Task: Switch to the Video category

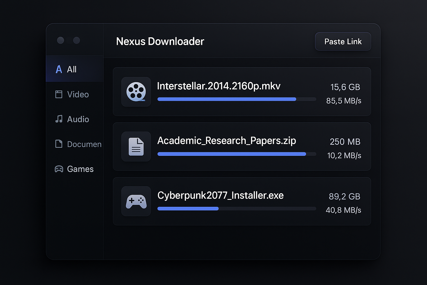Action: click(78, 94)
